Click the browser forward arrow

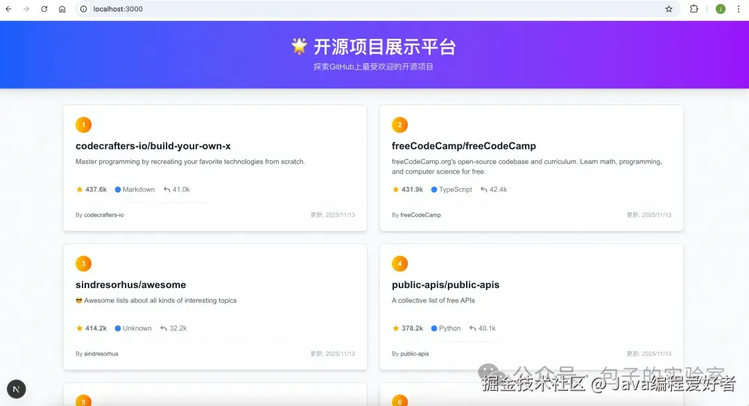pos(26,9)
